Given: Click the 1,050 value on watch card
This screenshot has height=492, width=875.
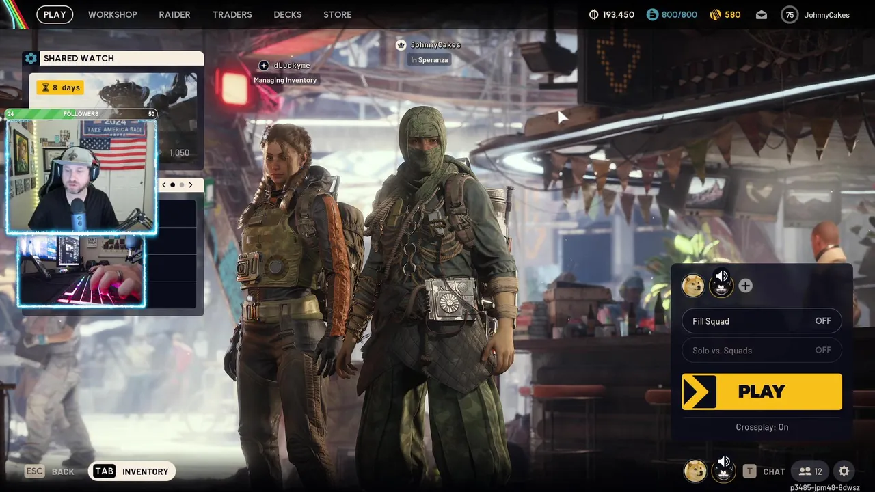Looking at the screenshot, I should pos(179,152).
